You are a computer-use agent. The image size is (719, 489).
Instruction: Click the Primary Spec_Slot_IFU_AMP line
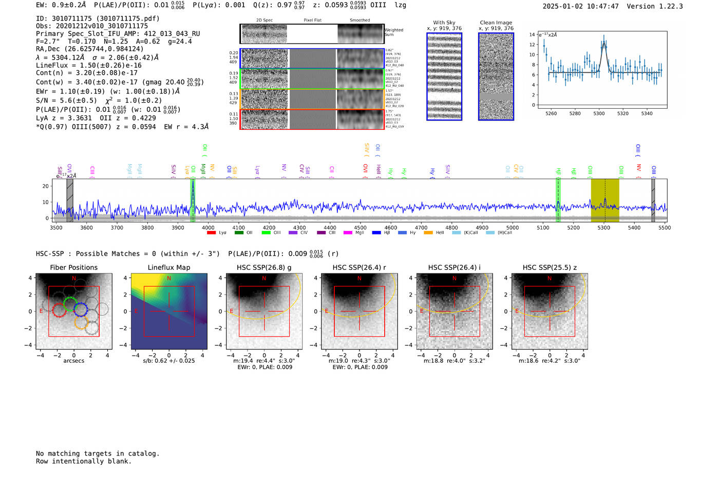[x=118, y=34]
